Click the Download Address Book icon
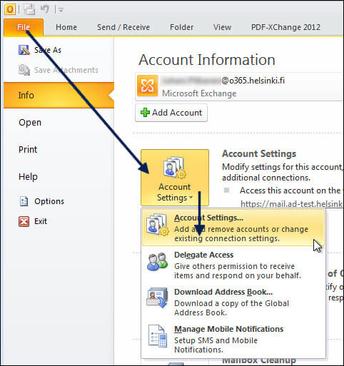 click(157, 298)
